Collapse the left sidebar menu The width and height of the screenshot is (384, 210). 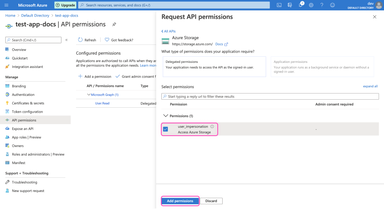[x=66, y=40]
